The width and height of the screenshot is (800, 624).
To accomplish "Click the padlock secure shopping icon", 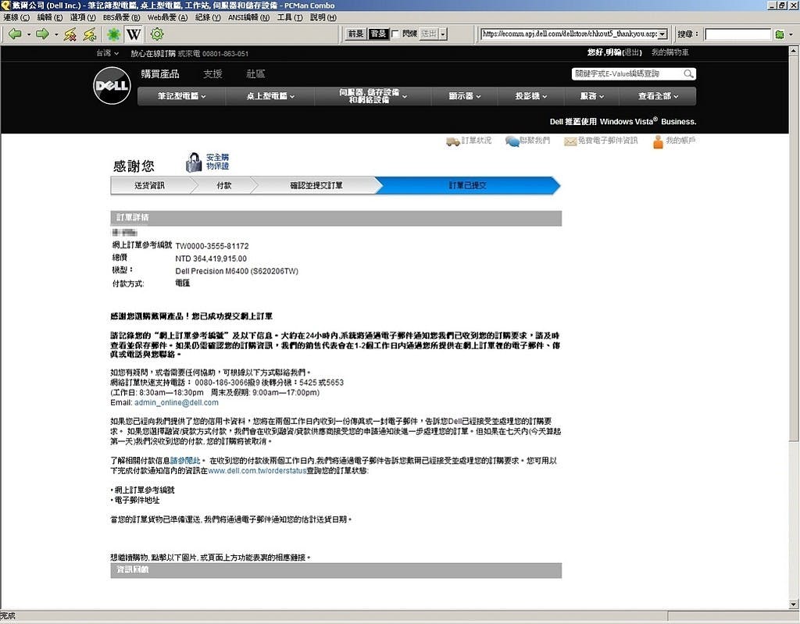I will [194, 162].
